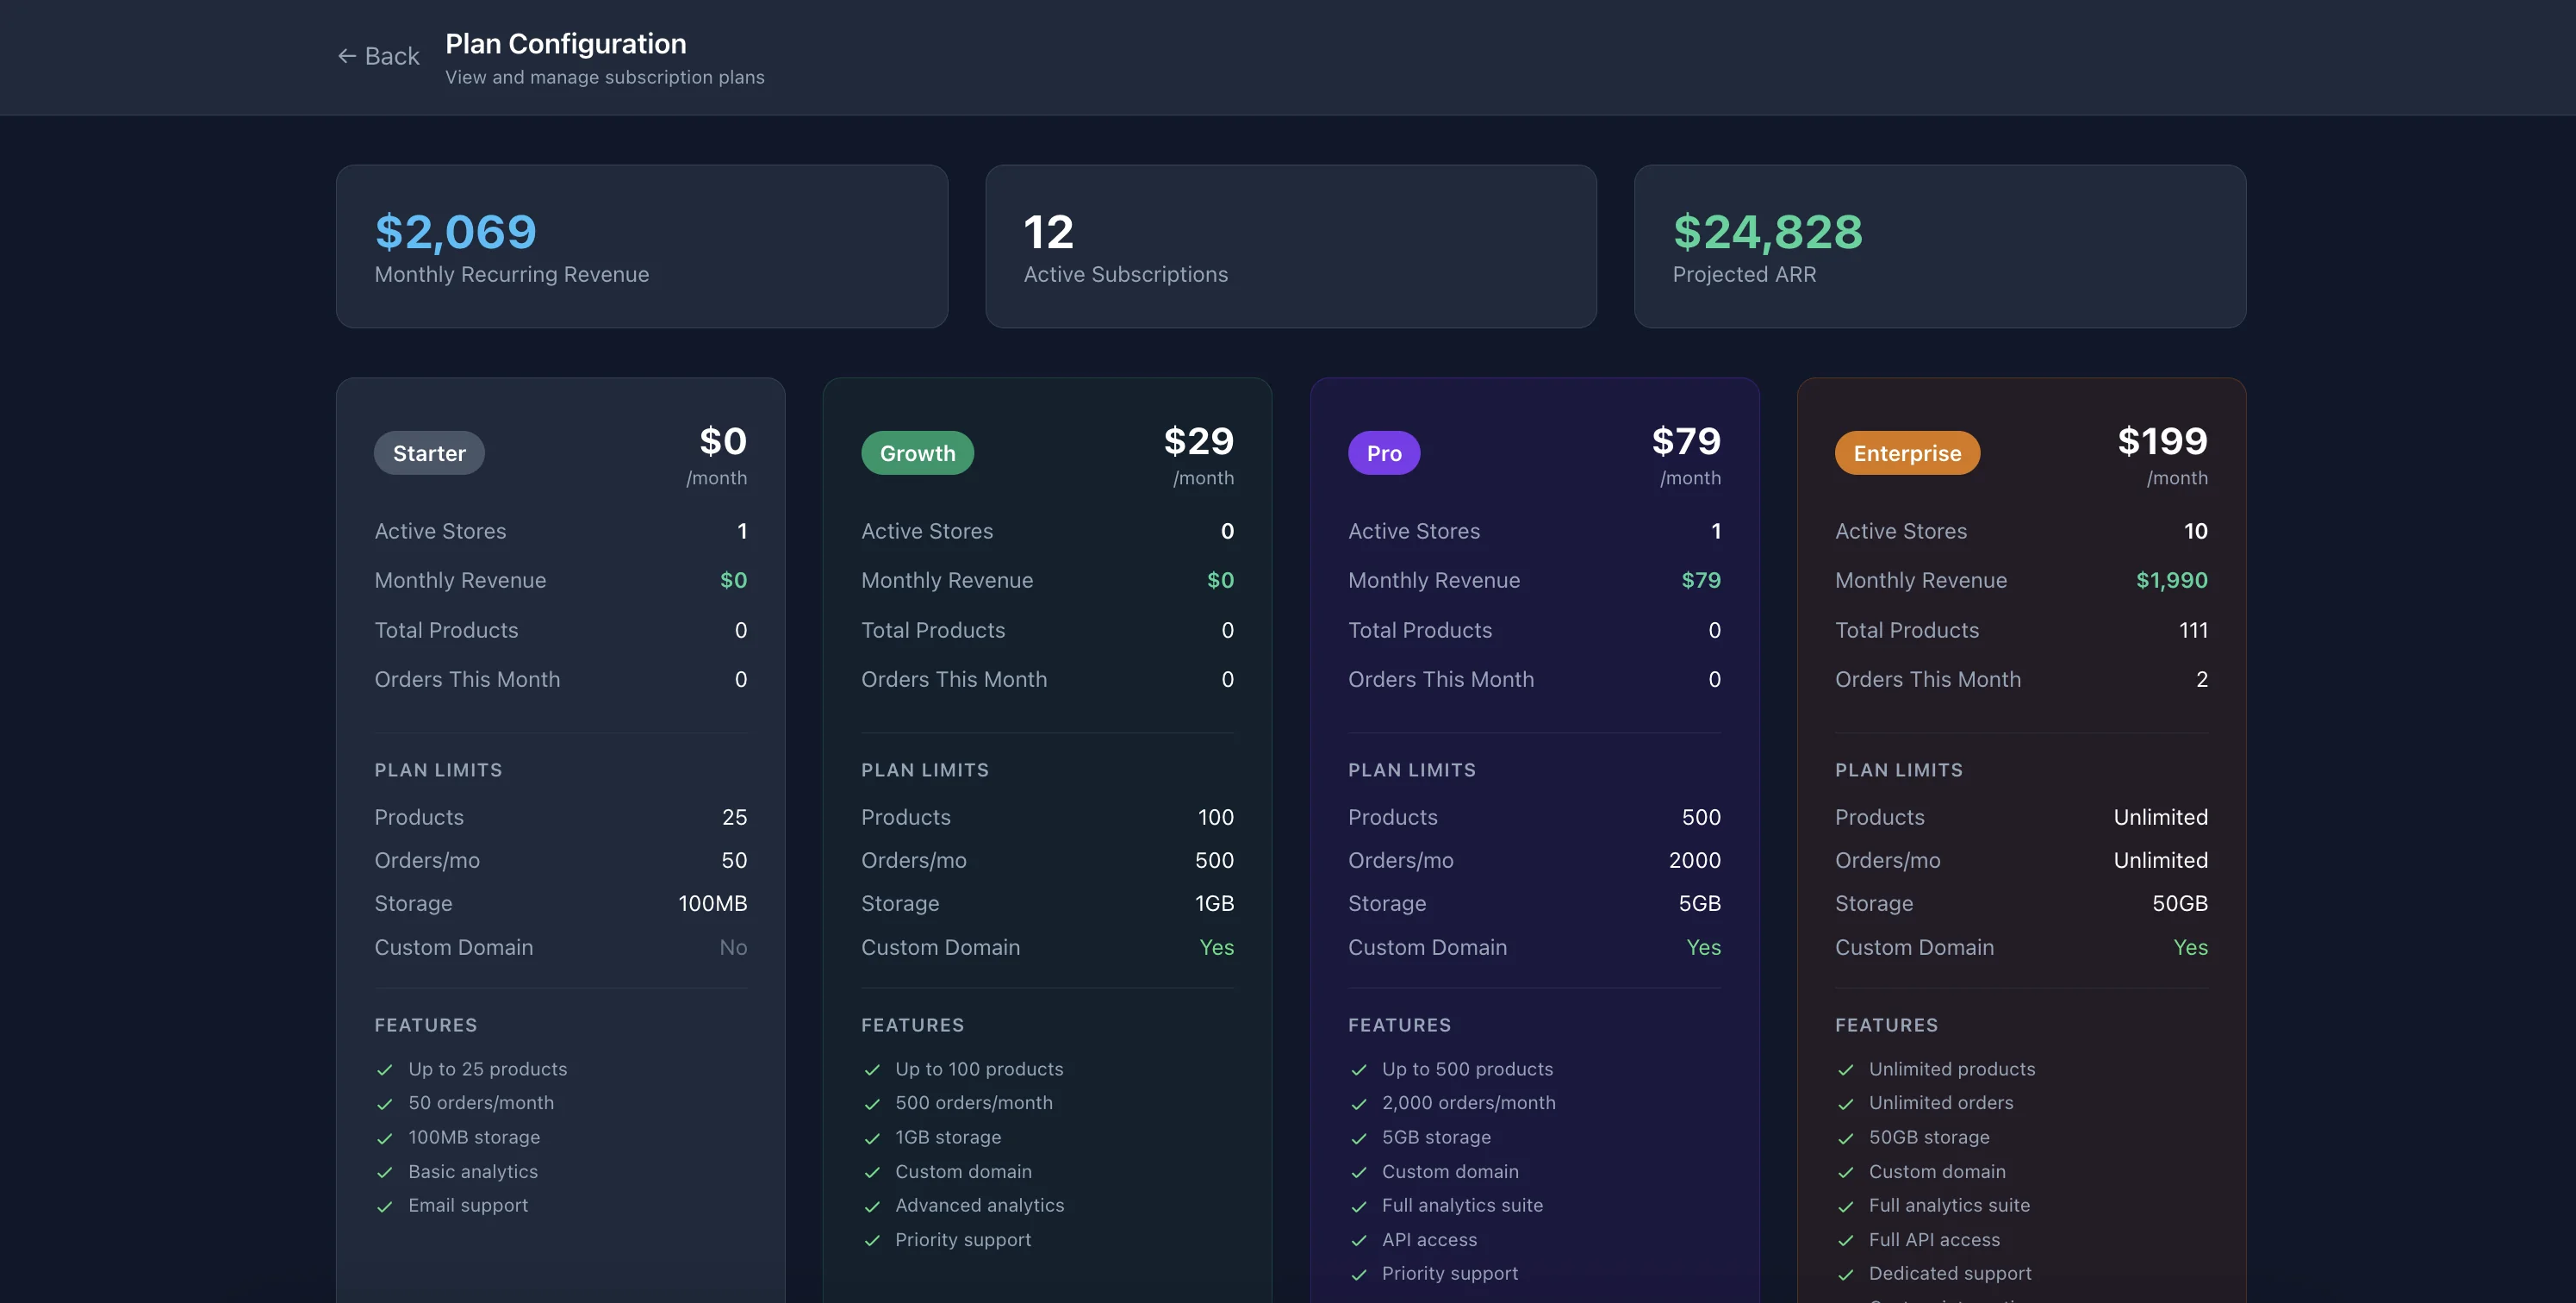Expand the Starter plan Features section
Image resolution: width=2576 pixels, height=1303 pixels.
click(426, 1025)
